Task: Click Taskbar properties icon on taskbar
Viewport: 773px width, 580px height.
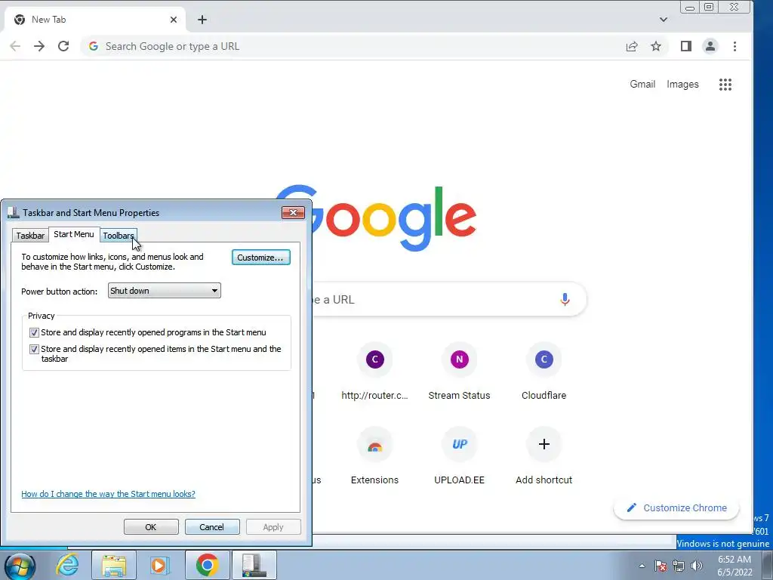Action: coord(254,565)
